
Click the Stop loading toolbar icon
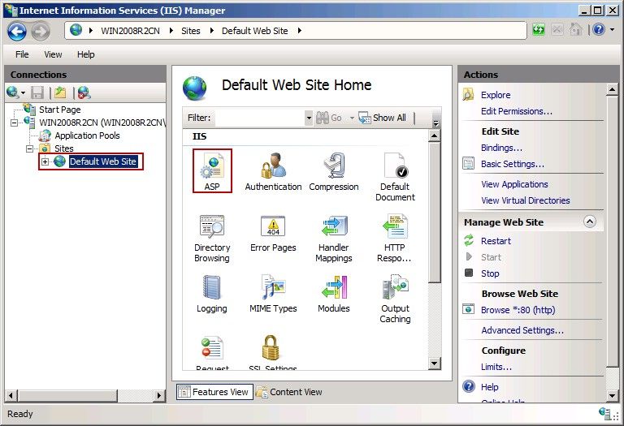557,30
